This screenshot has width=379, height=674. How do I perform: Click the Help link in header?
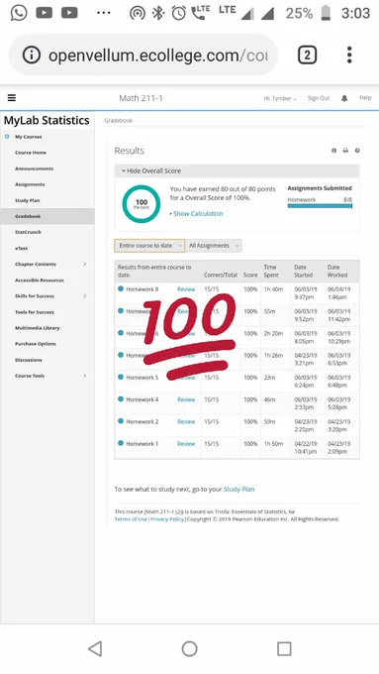(x=365, y=97)
